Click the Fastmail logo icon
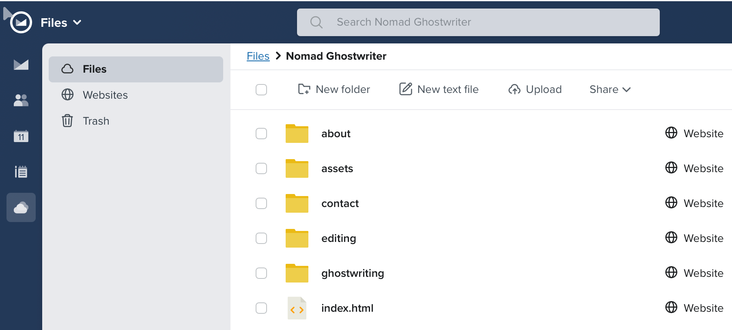The width and height of the screenshot is (732, 330). coord(21,22)
